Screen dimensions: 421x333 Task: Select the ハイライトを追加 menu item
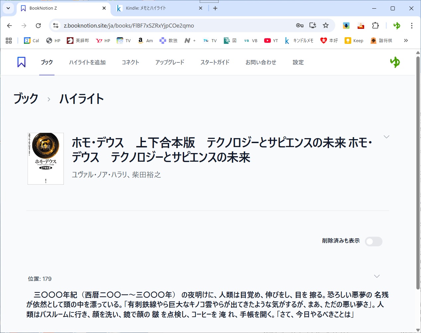87,62
